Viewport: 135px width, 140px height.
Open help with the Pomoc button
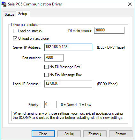coord(121,134)
